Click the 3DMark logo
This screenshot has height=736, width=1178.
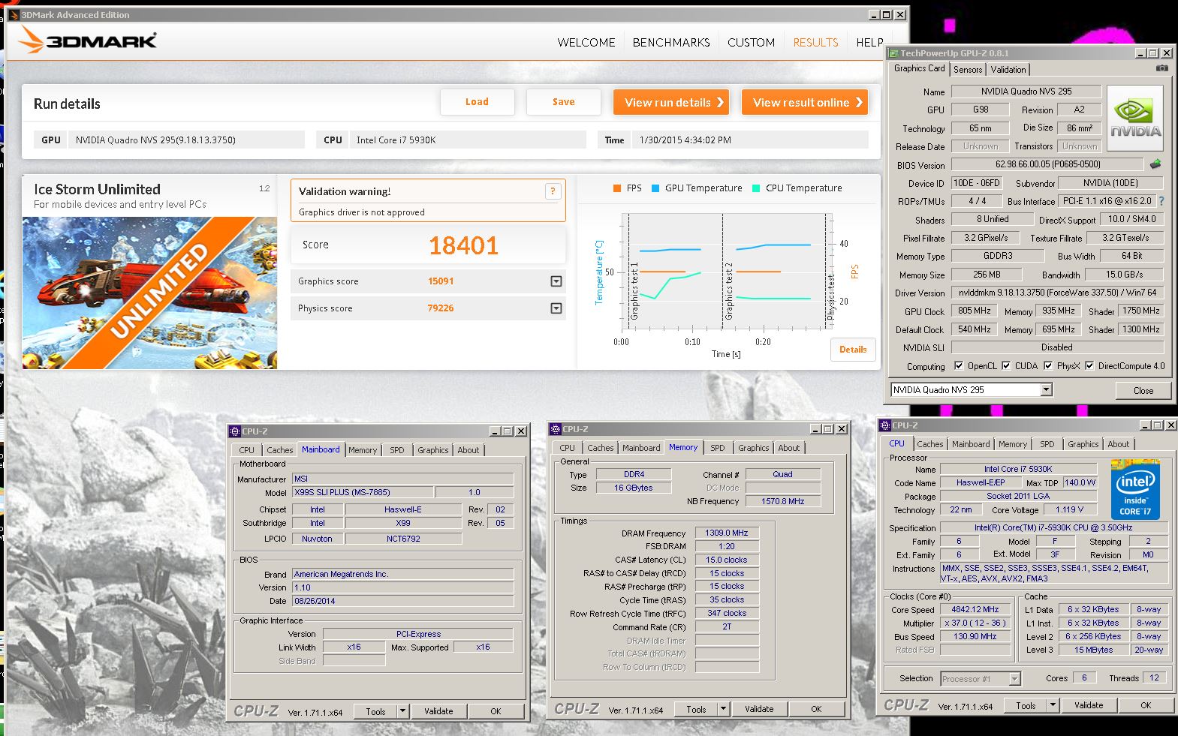click(x=88, y=40)
